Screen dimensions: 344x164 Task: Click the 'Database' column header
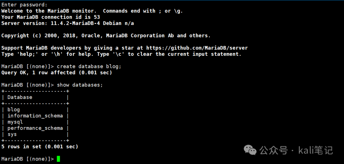tap(20, 97)
